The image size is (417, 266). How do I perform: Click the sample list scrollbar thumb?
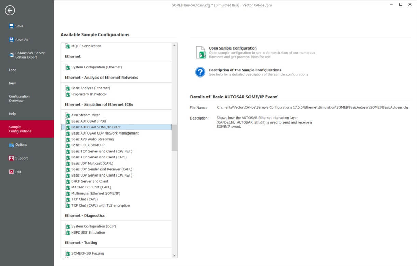click(x=174, y=137)
